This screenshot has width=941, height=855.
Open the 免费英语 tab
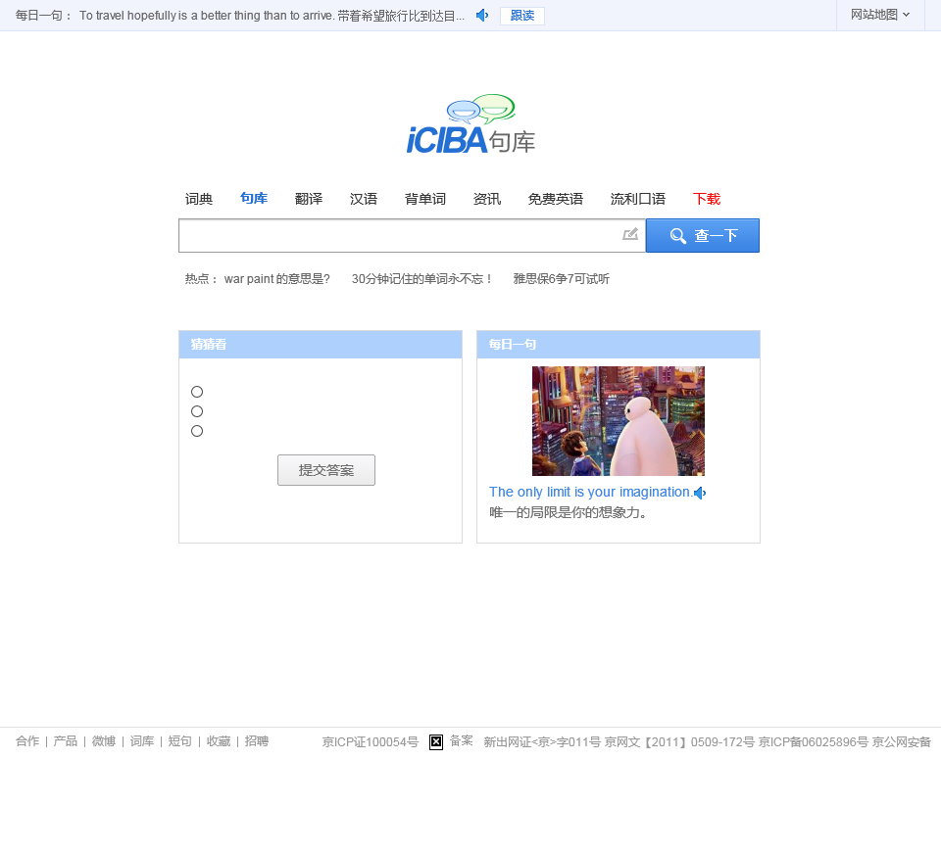click(555, 199)
